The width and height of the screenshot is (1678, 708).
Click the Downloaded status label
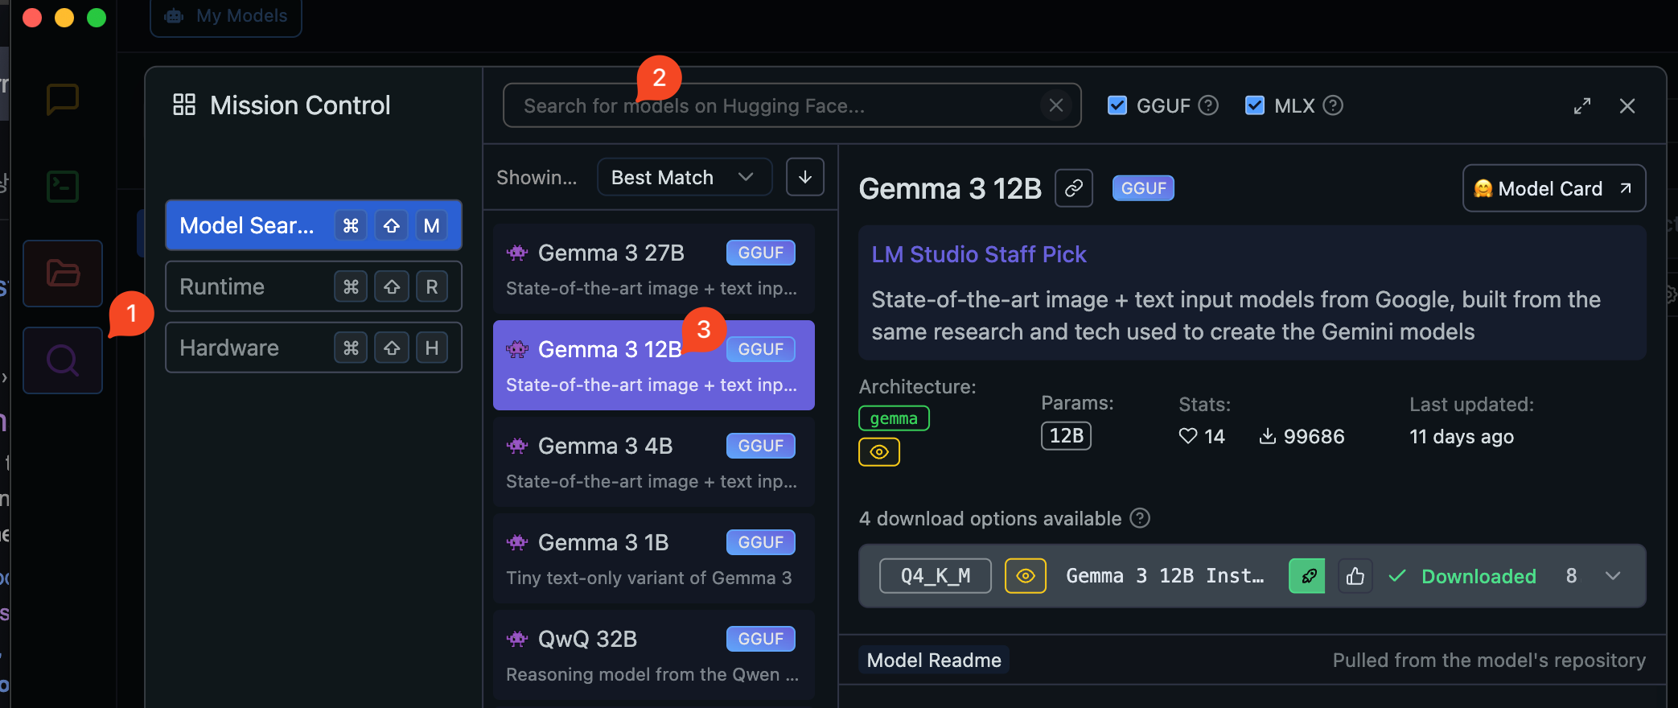[1479, 576]
